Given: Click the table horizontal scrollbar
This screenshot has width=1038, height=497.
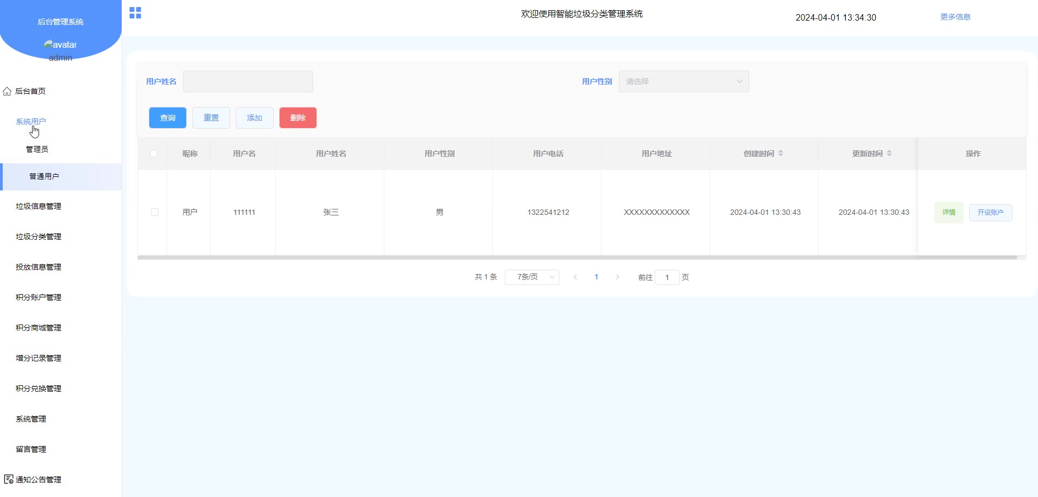Looking at the screenshot, I should point(577,258).
